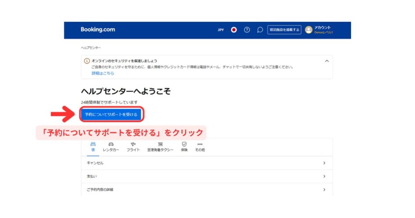
Task: Click 予約についてサポートを受ける button
Action: click(111, 115)
